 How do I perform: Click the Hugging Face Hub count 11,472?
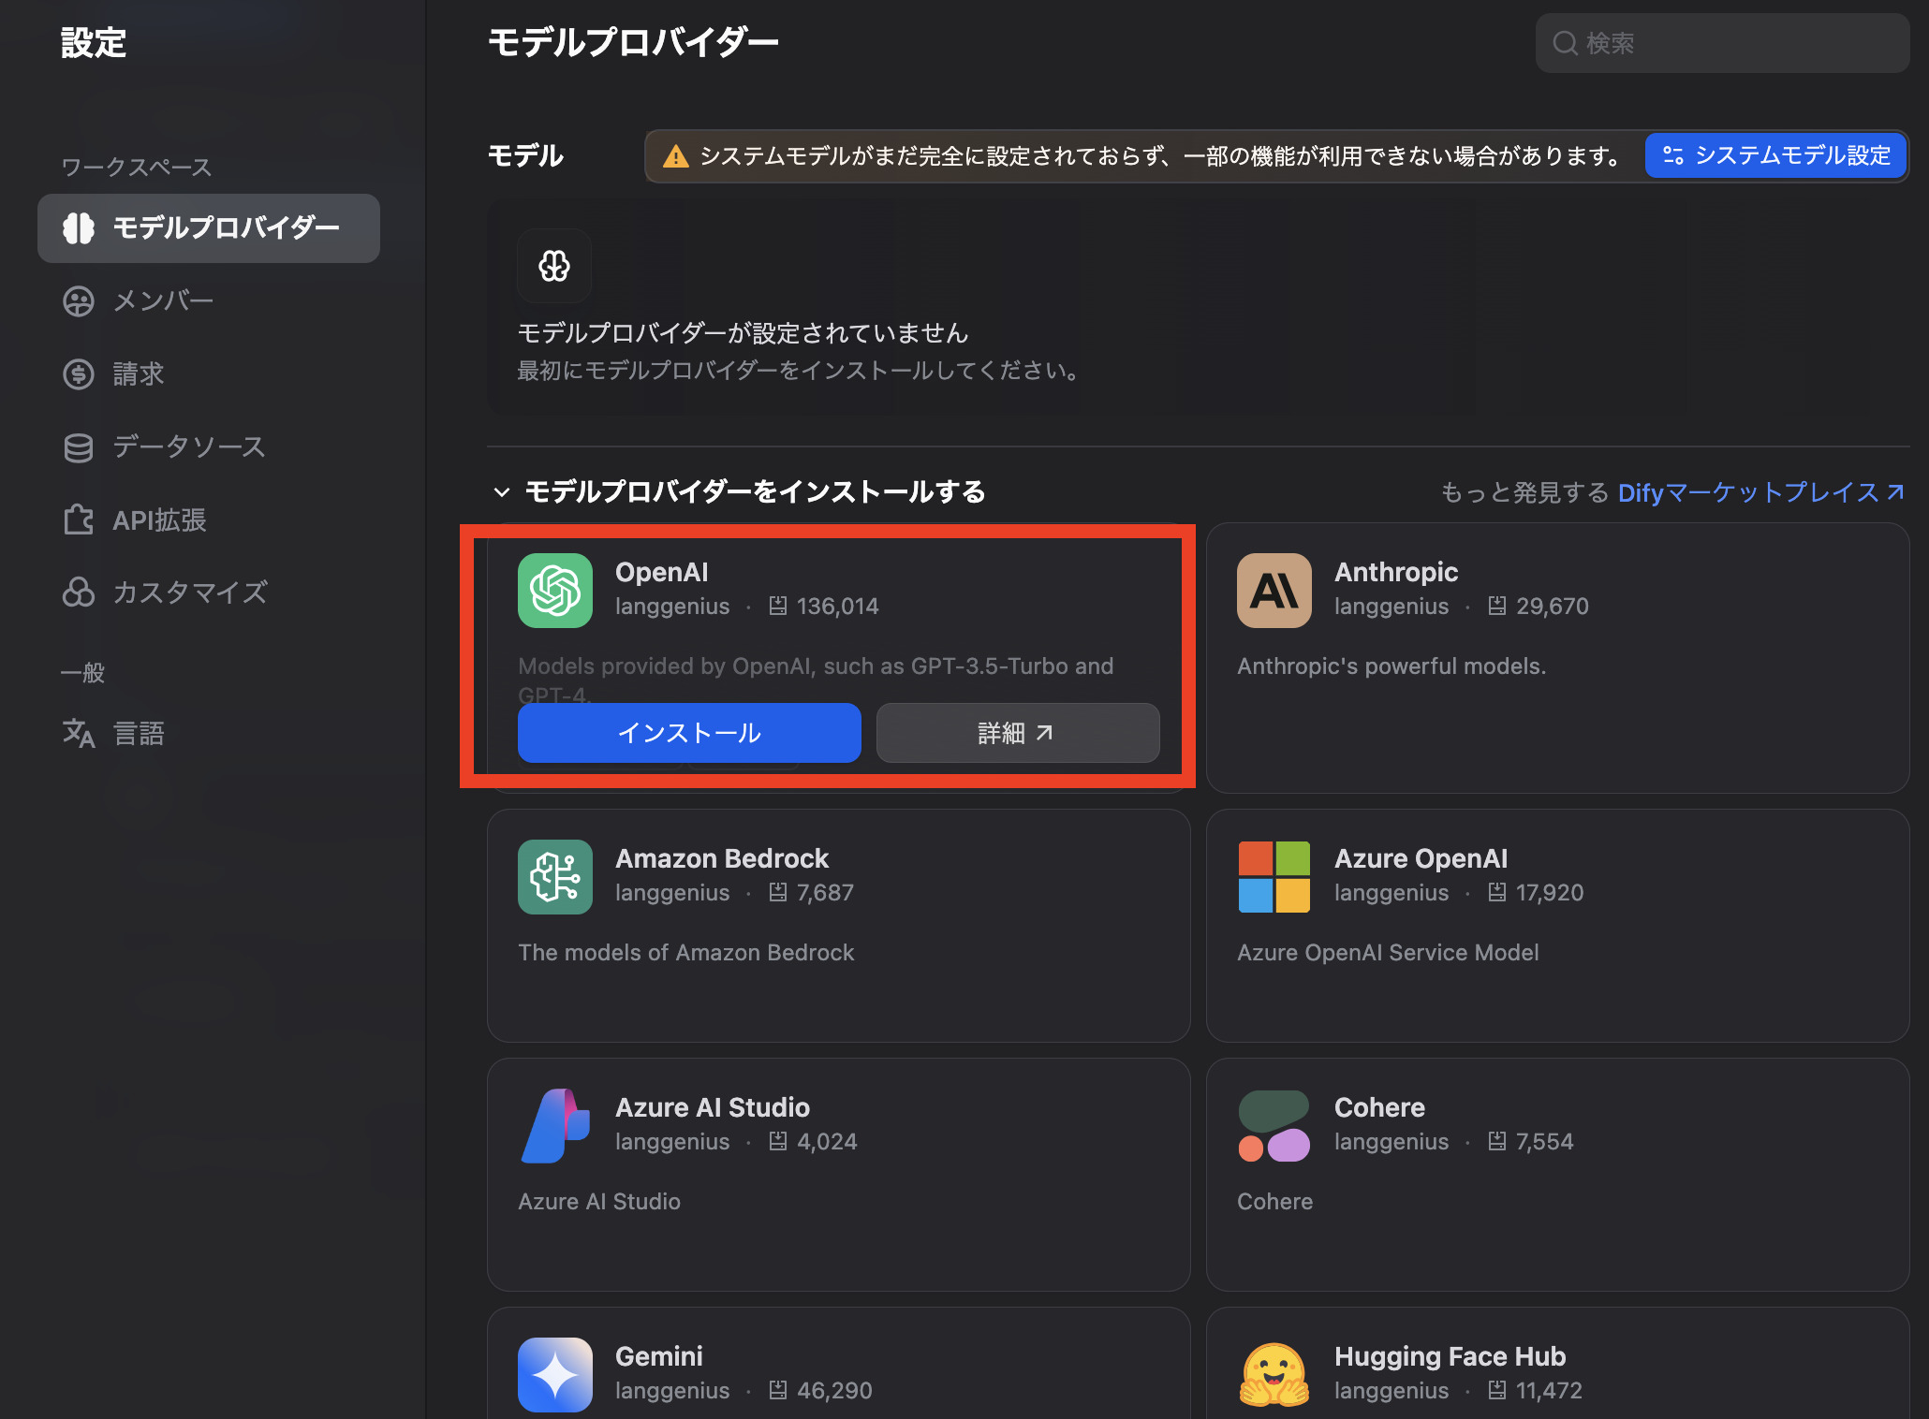point(1549,1391)
